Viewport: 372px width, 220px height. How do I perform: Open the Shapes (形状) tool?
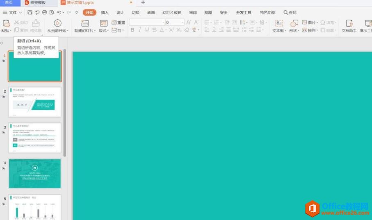(294, 23)
